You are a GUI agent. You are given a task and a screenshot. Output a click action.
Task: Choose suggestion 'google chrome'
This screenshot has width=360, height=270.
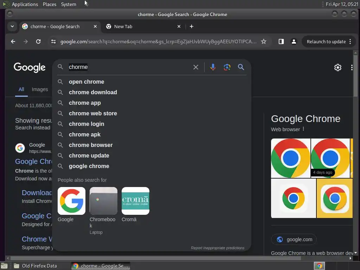(x=152, y=166)
